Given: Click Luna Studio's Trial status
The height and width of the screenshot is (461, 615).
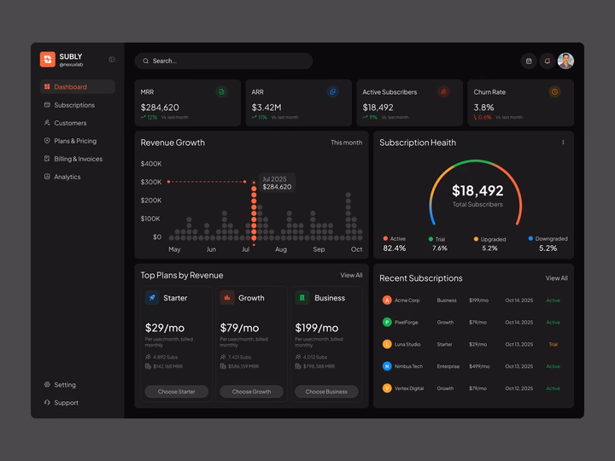Looking at the screenshot, I should tap(553, 344).
